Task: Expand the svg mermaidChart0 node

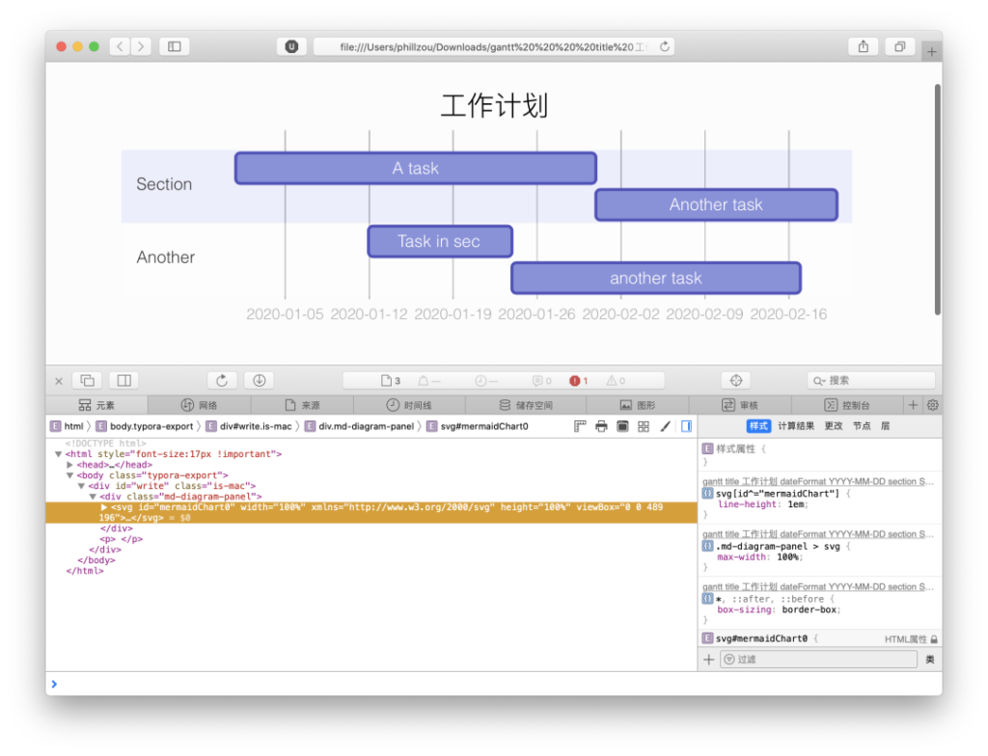Action: (104, 507)
